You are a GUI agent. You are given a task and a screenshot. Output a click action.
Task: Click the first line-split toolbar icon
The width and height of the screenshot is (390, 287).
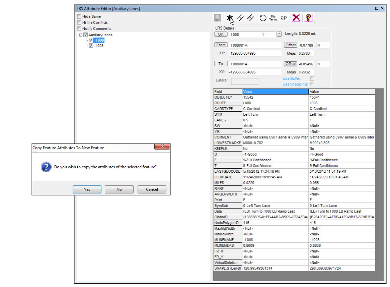click(x=240, y=18)
